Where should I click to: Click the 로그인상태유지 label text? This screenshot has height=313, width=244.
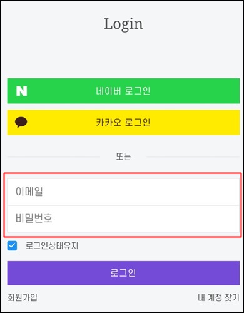[x=52, y=245]
